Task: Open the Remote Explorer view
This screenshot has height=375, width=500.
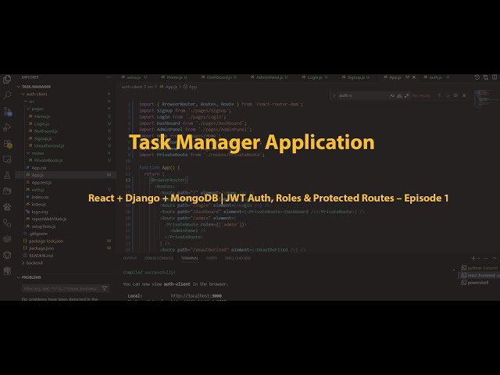Action: click(7, 159)
